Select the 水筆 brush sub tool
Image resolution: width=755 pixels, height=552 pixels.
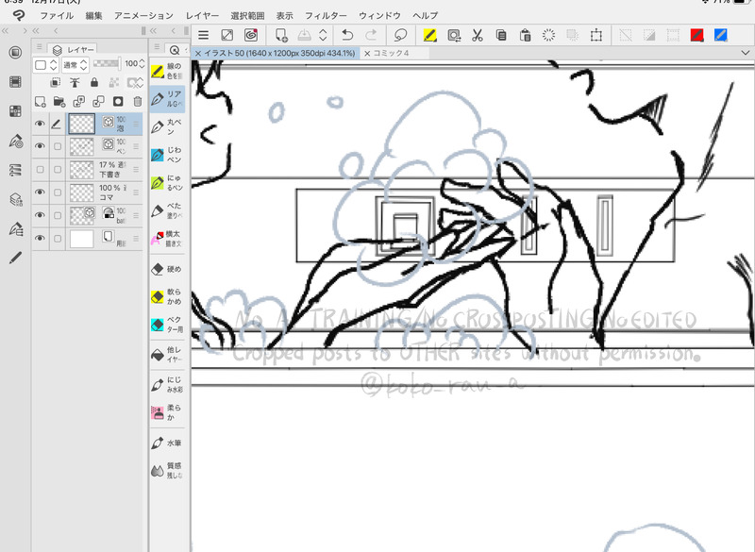point(167,443)
